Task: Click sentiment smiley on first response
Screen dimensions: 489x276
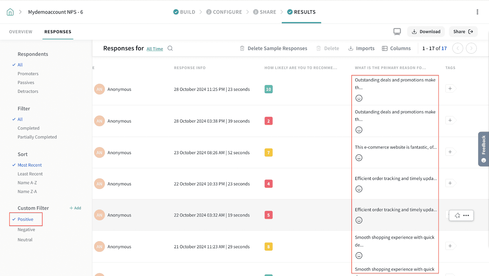Action: [x=359, y=98]
